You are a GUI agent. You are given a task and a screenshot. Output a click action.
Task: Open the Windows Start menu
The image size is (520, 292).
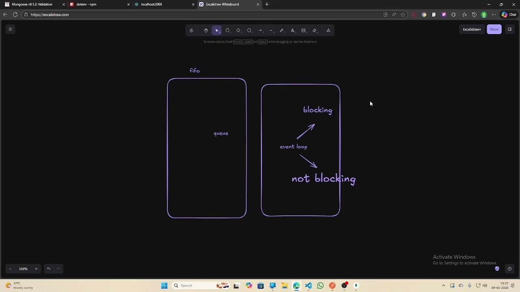click(x=164, y=286)
